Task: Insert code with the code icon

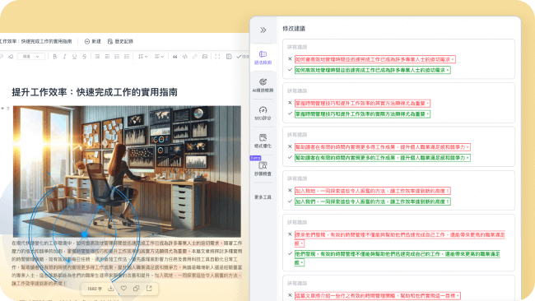Action: click(185, 57)
